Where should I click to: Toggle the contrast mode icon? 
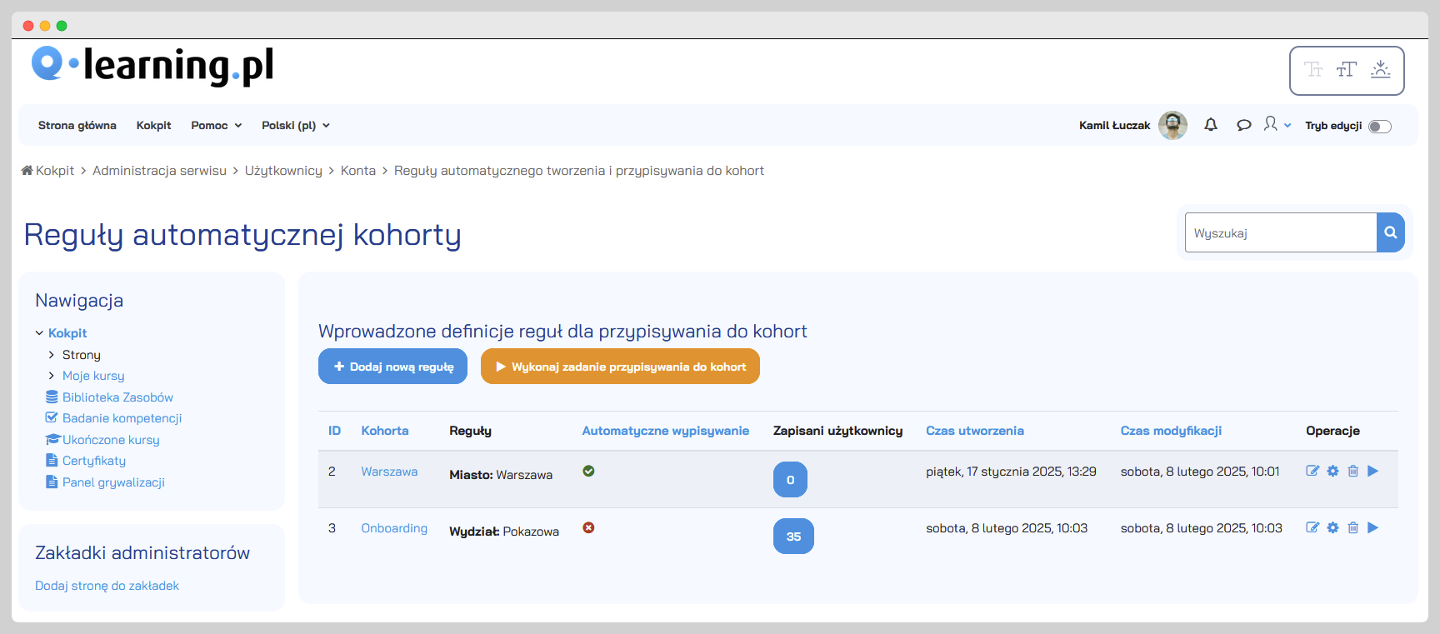[1381, 70]
